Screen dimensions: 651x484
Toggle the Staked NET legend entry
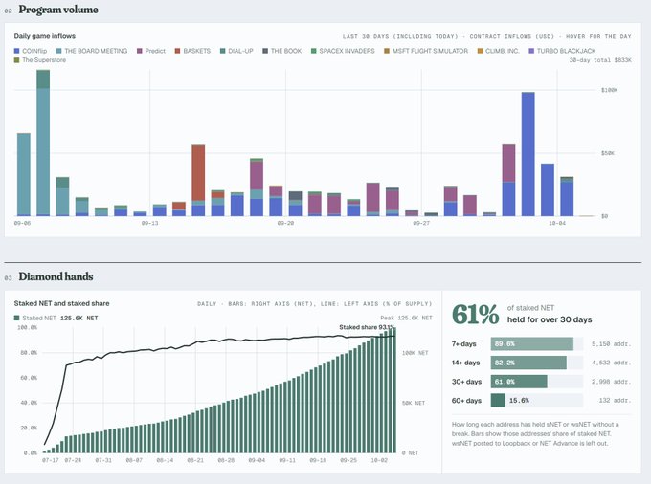pos(34,319)
